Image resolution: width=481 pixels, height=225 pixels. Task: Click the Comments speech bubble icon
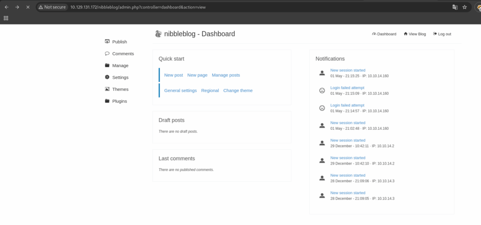pyautogui.click(x=107, y=53)
